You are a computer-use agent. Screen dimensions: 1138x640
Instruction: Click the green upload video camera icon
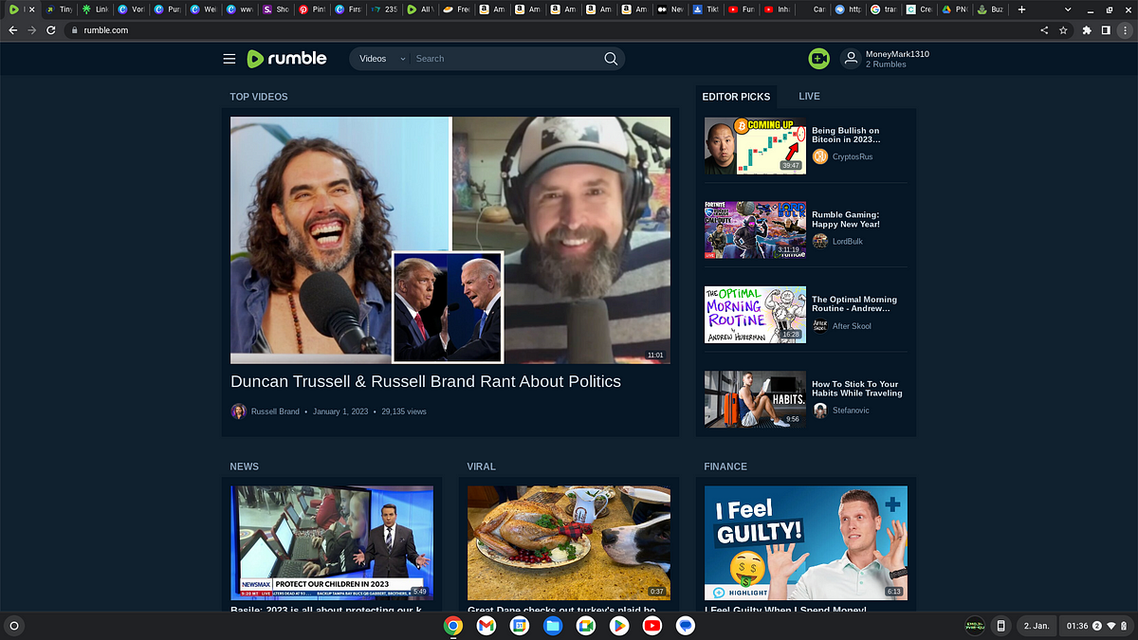[x=819, y=59]
